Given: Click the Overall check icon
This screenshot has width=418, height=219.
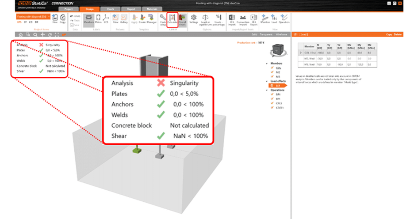Looking at the screenshot, I should pos(182,20).
